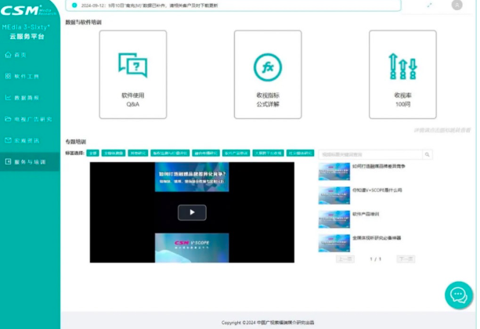The width and height of the screenshot is (480, 329).
Task: Open the 软件使用 Q&A chat-bubble icon
Action: (x=133, y=65)
